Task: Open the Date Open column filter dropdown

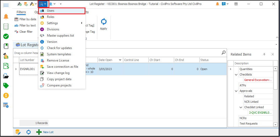Action: click(x=120, y=60)
